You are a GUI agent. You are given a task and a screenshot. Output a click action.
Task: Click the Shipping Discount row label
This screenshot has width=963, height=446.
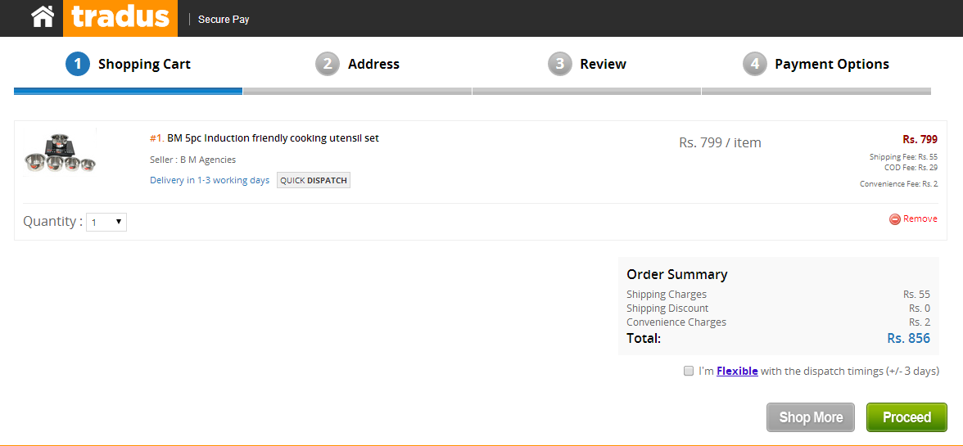(x=667, y=308)
